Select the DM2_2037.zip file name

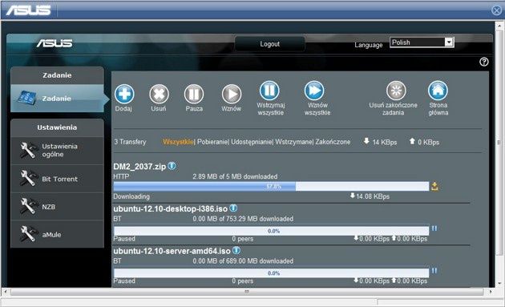click(139, 167)
